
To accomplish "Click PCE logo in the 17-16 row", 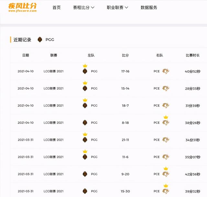I will 166,71.
